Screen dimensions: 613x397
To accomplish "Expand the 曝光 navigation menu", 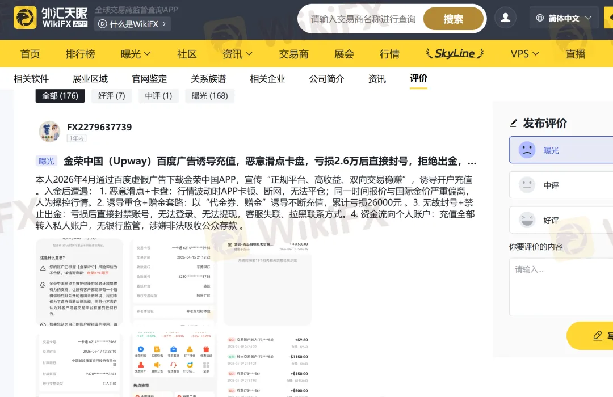I will 136,54.
